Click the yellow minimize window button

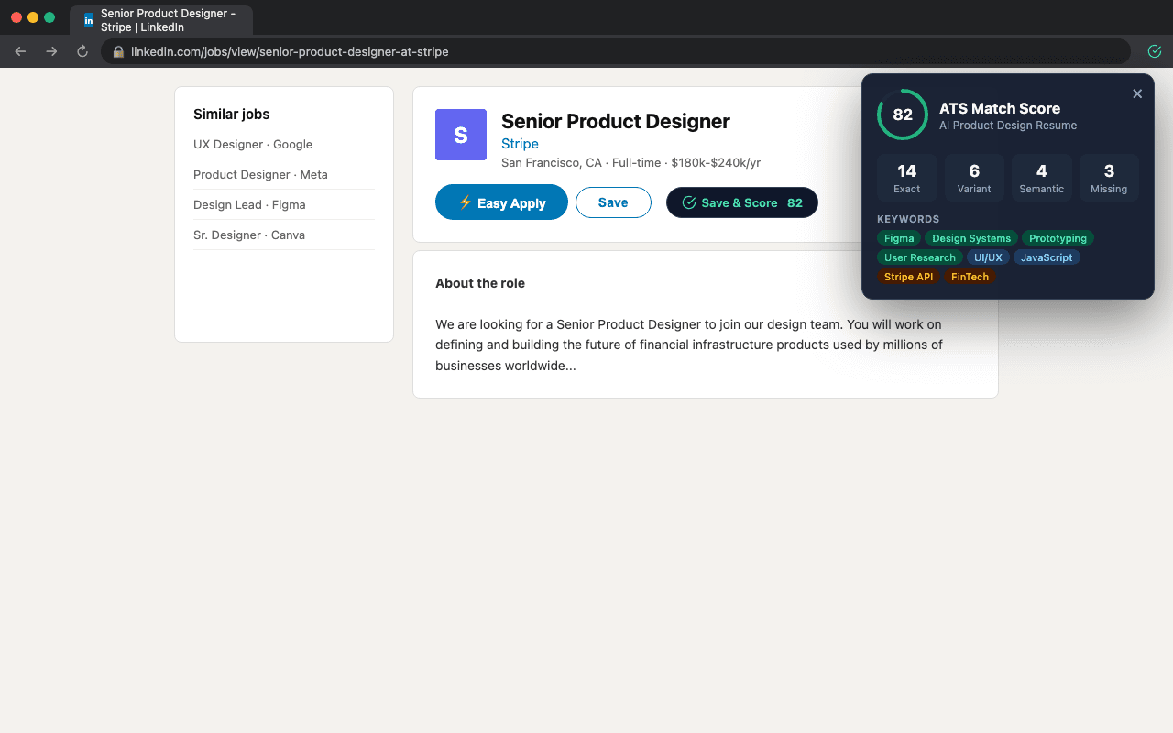click(x=33, y=17)
